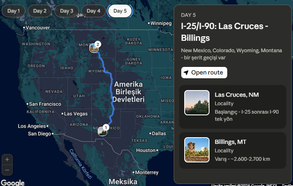The height and width of the screenshot is (186, 293).
Task: Switch to the Day 2 tab
Action: [40, 11]
